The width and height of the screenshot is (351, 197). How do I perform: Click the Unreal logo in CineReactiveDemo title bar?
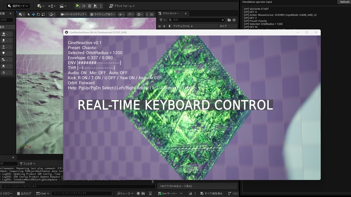(x=66, y=32)
